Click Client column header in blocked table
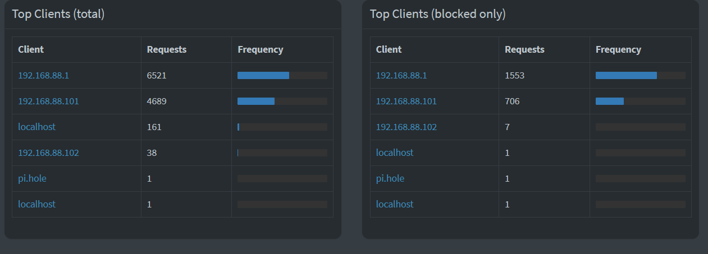708x254 pixels. (x=389, y=49)
